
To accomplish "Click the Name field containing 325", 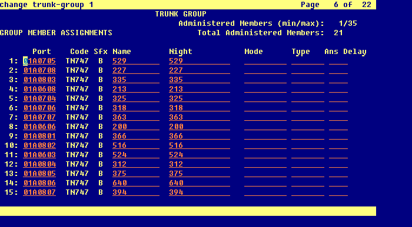I will (136, 99).
